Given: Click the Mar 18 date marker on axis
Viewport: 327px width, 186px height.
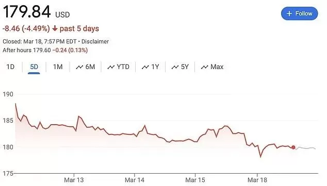Looking at the screenshot, I should pyautogui.click(x=257, y=180).
